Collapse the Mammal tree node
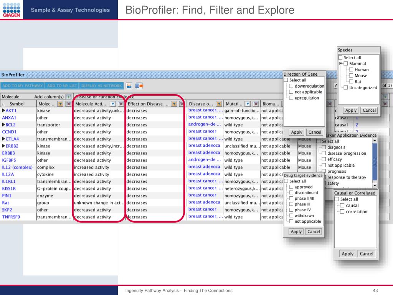This screenshot has height=295, width=393. coord(341,64)
